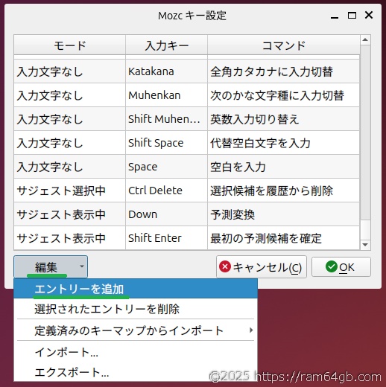Click the 英数入力切り替え command cell
The width and height of the screenshot is (386, 387).
click(283, 119)
